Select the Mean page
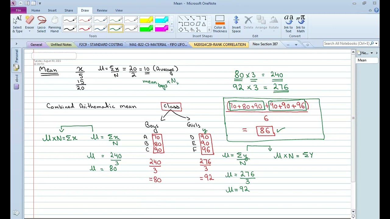Image resolution: width=390 pixels, height=219 pixels. (x=367, y=60)
